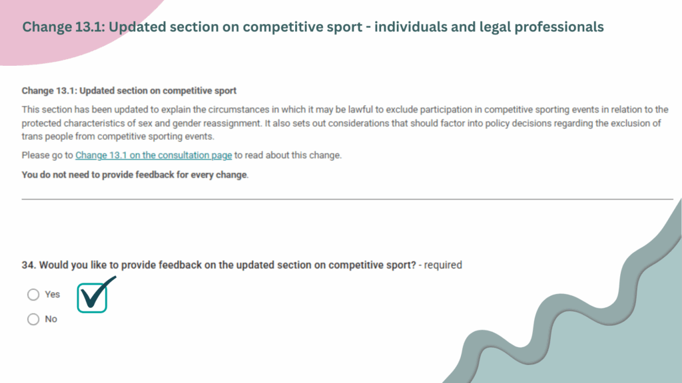
Task: Click the teal rounded checkbox frame beside Yes
Action: point(92,298)
